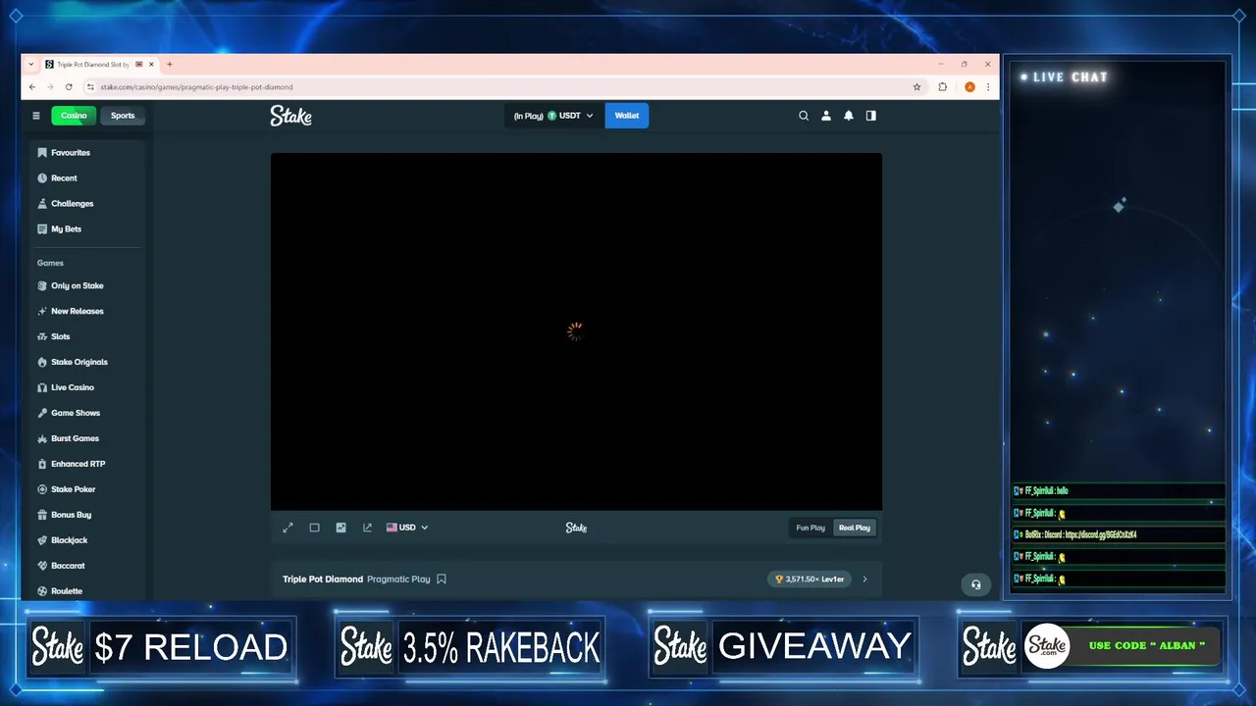Click the Pragmatic Play provider link
Viewport: 1256px width, 706px height.
(398, 580)
